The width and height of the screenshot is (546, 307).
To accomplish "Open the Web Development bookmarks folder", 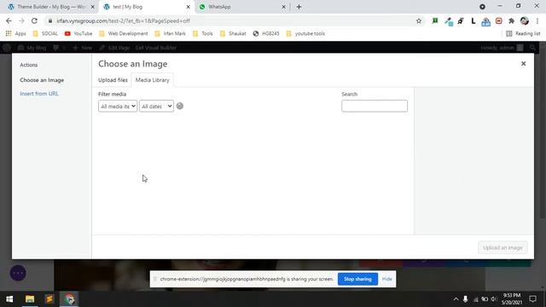I will point(124,34).
